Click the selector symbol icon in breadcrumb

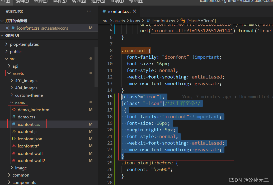click(x=183, y=21)
